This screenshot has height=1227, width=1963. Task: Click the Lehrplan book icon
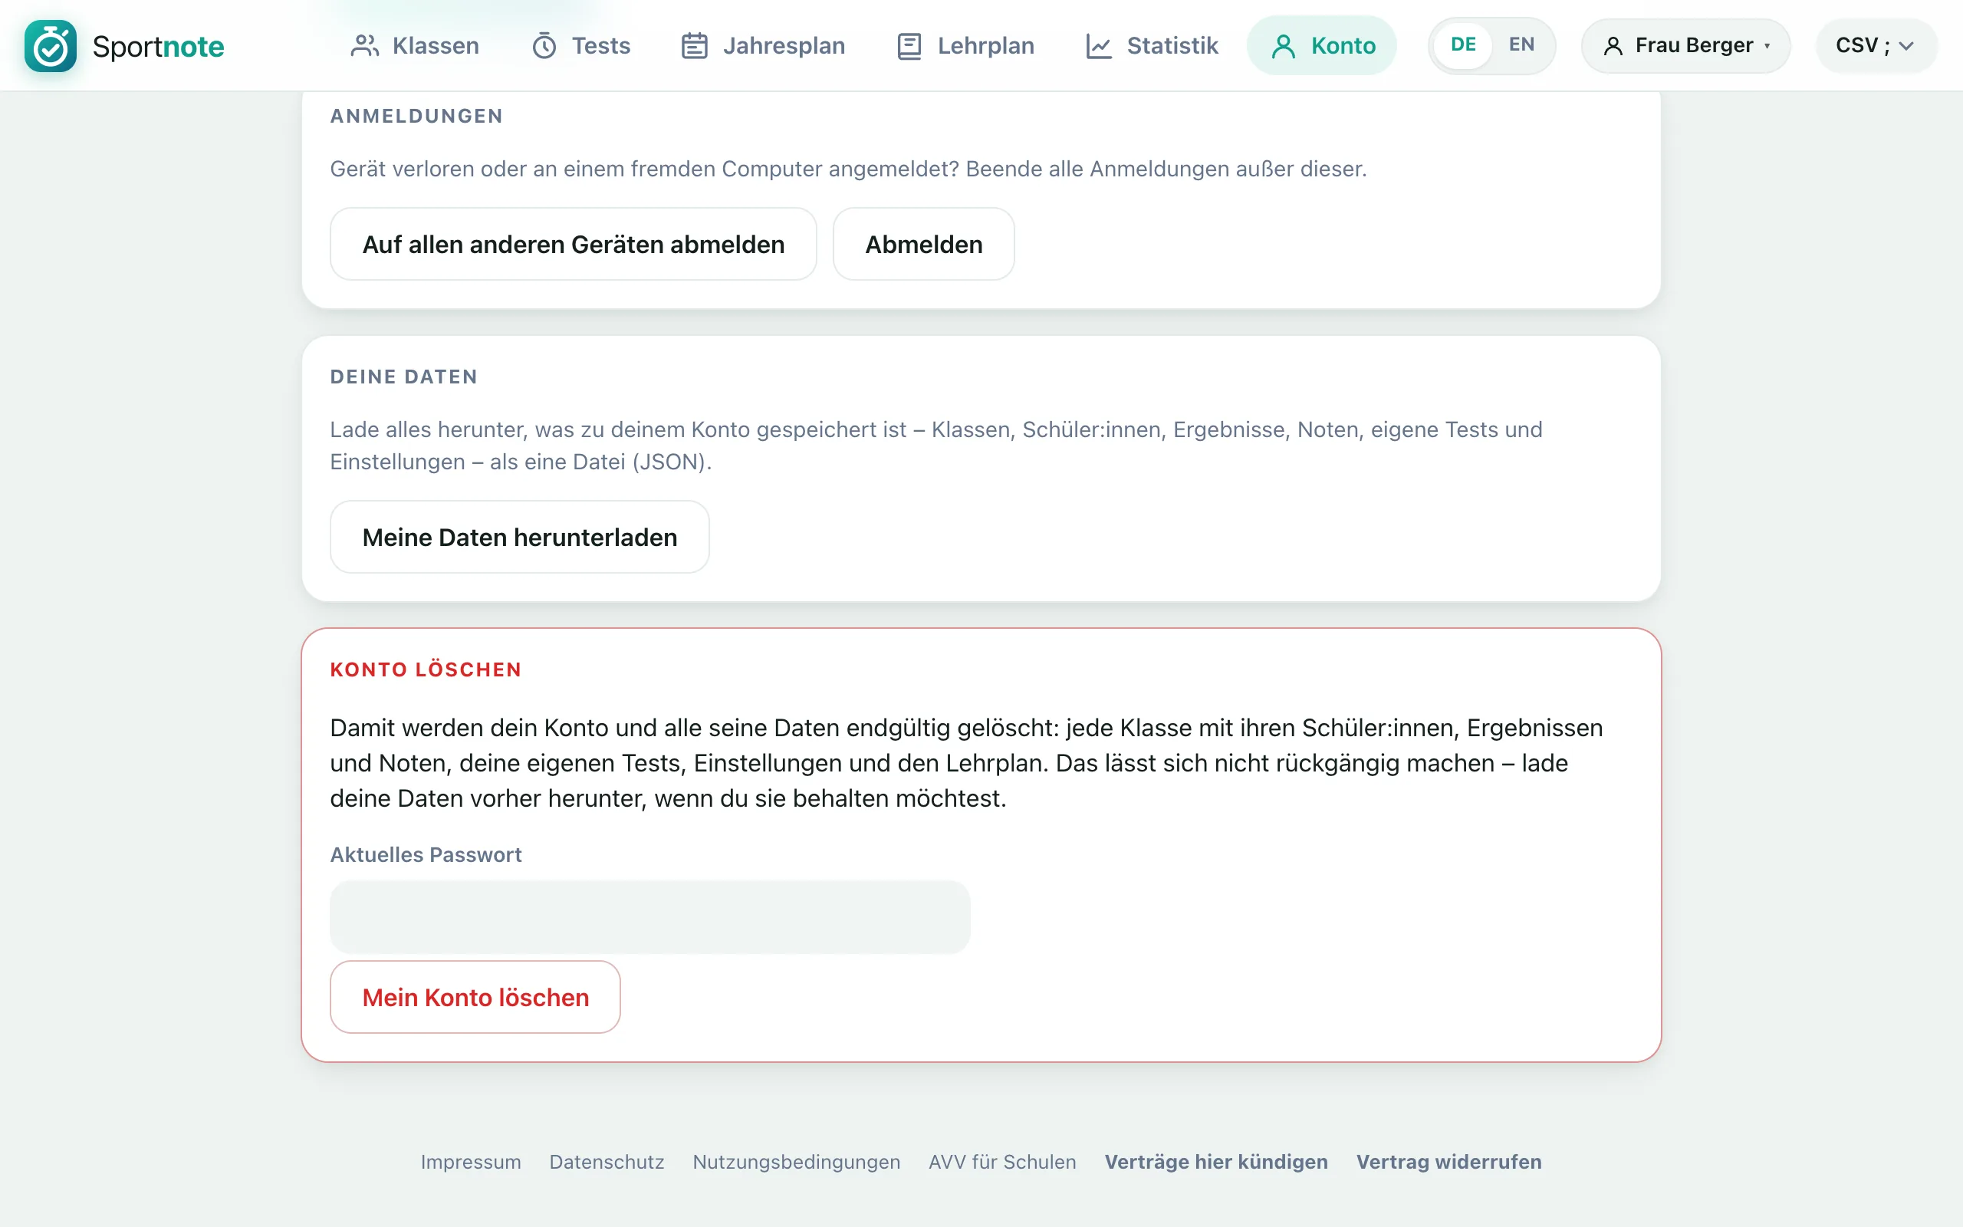909,46
